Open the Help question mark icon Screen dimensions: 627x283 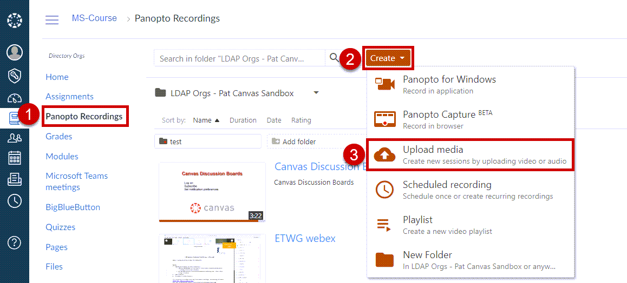pyautogui.click(x=15, y=242)
